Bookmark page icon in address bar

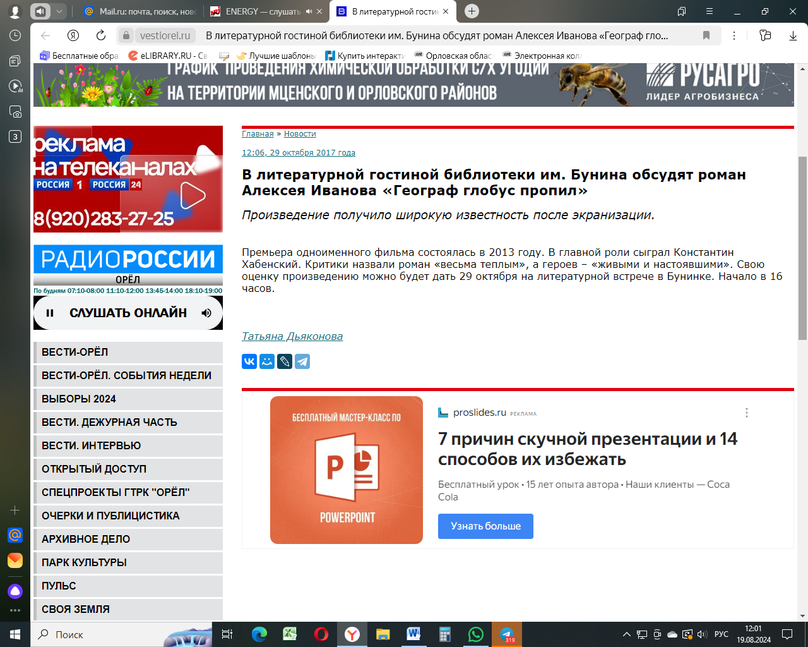(x=706, y=35)
